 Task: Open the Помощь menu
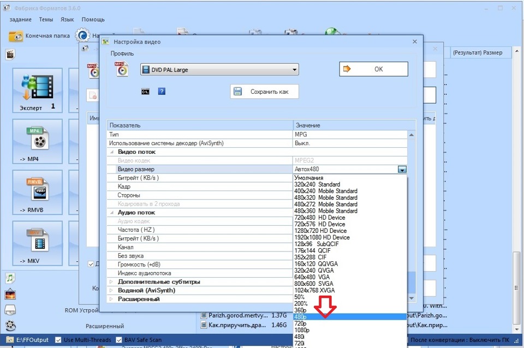tap(93, 20)
